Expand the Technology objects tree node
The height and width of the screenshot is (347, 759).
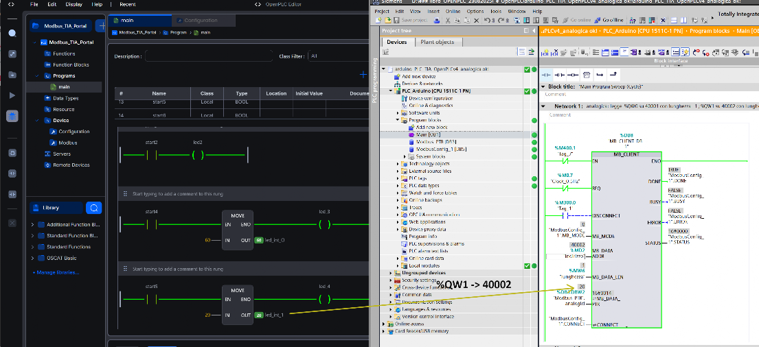[398, 164]
